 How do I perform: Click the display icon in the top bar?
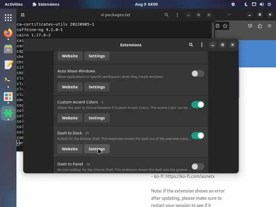click(254, 4)
